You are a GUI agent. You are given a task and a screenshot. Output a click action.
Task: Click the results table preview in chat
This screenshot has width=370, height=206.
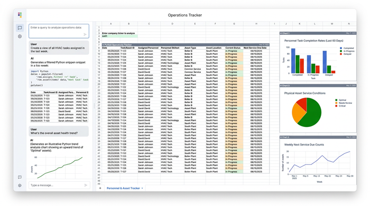coord(59,106)
